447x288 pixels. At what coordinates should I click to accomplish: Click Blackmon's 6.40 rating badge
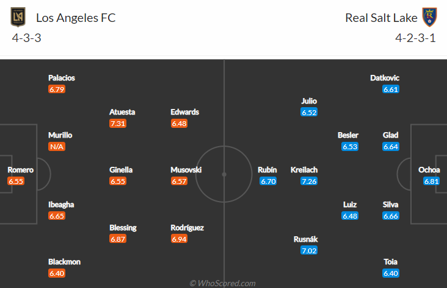click(57, 273)
